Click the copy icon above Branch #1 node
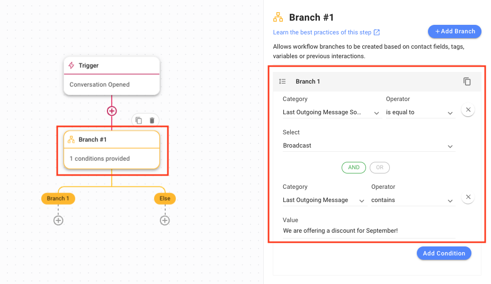The width and height of the screenshot is (491, 284). click(139, 121)
